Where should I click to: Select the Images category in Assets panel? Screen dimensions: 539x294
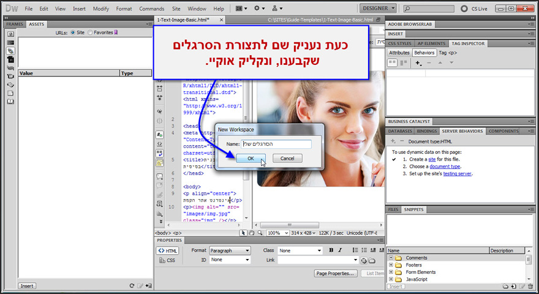pos(10,34)
